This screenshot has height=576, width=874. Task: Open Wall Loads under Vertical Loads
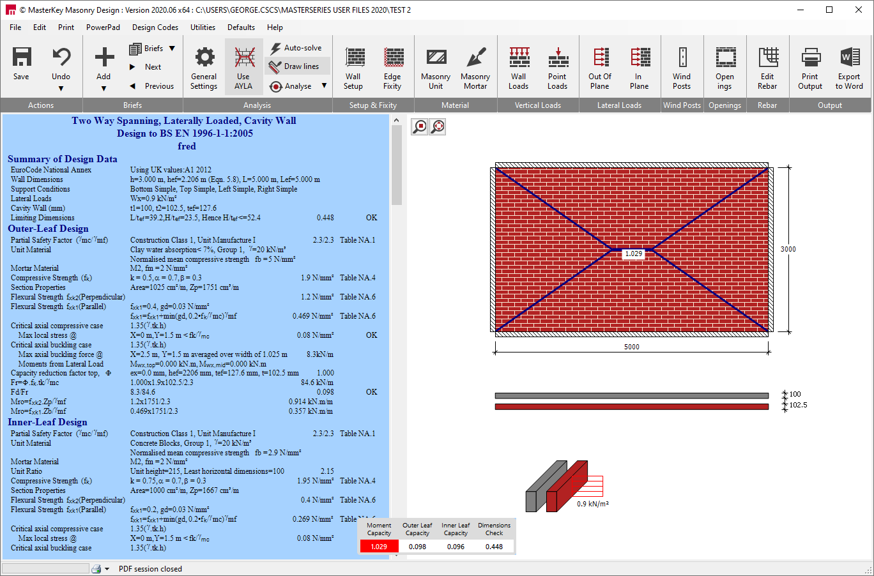519,68
